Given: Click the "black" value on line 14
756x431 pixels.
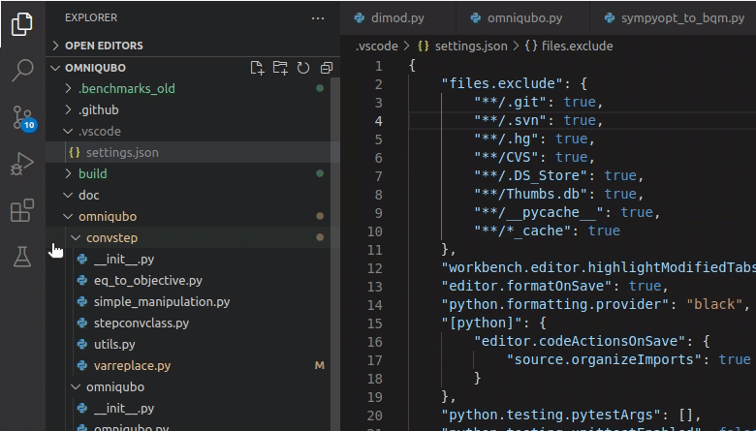Looking at the screenshot, I should (x=714, y=304).
